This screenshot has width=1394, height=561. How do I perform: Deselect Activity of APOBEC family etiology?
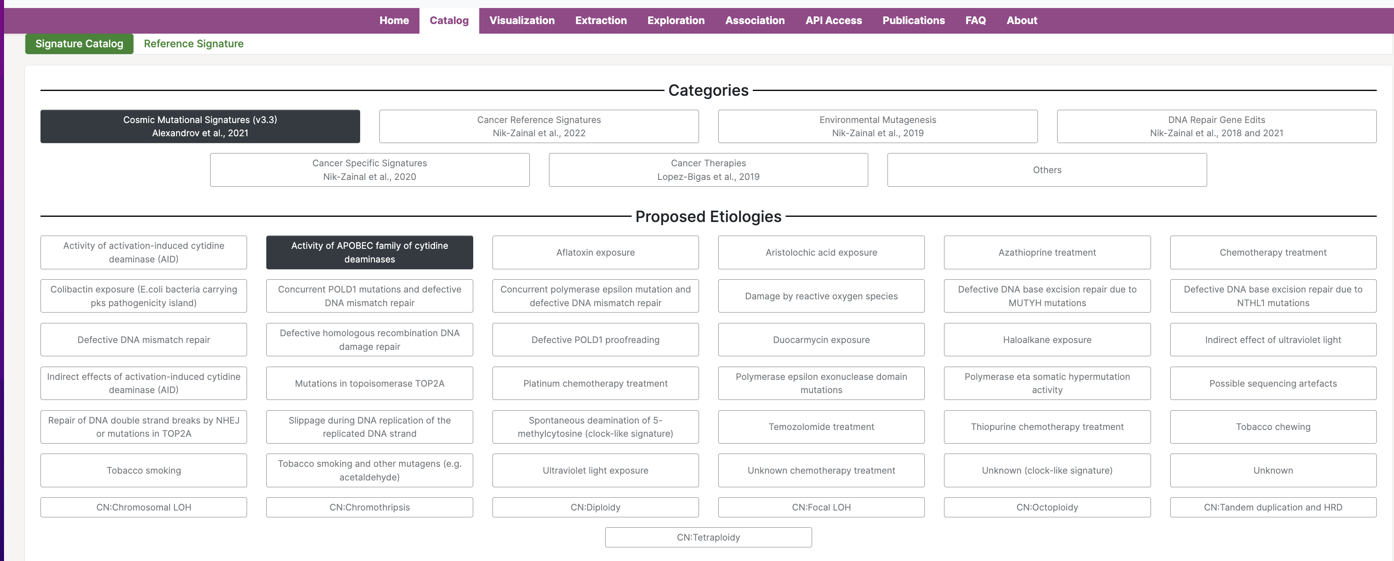pyautogui.click(x=369, y=252)
